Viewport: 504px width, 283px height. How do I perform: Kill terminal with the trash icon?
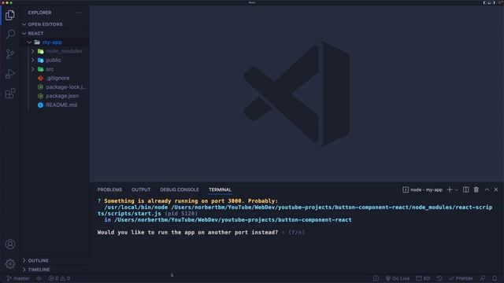click(476, 189)
